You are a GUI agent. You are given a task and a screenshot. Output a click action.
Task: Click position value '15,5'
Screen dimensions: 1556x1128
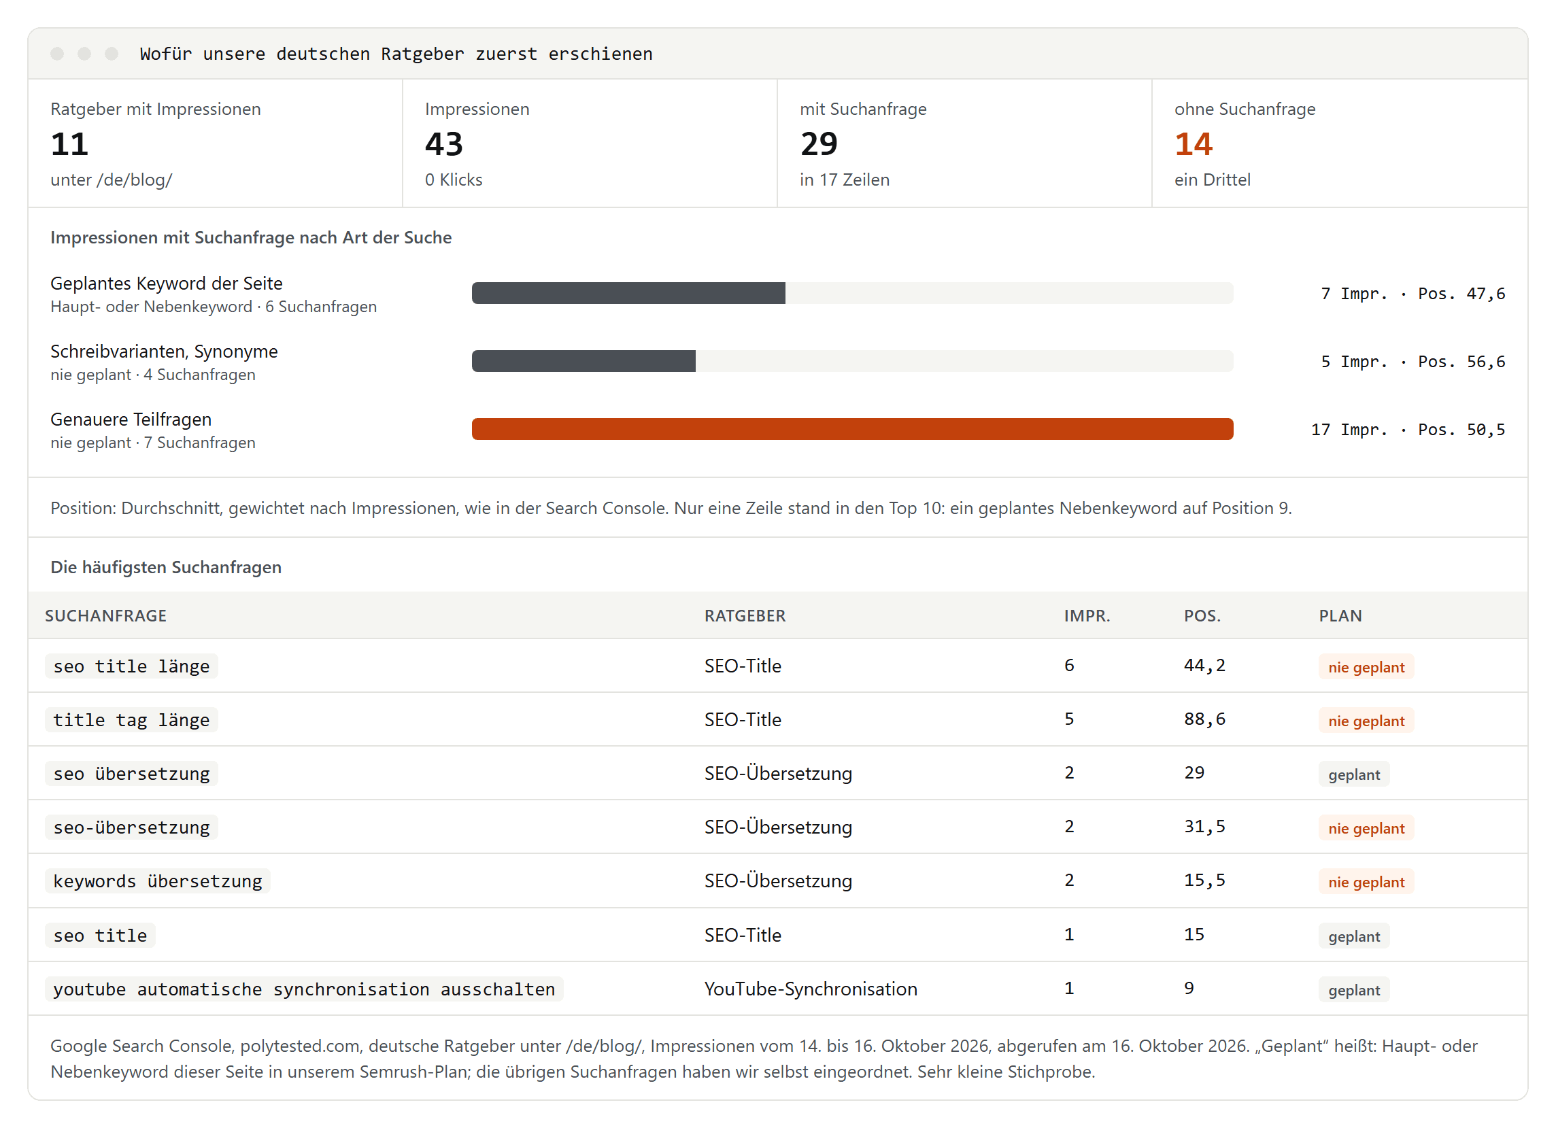pos(1204,881)
